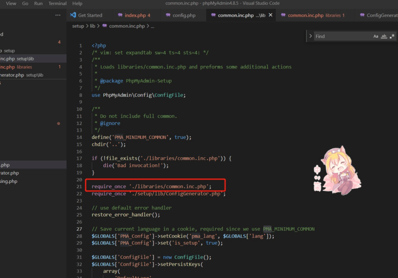Click the require_once ConfigGenerator.php line

click(158, 194)
